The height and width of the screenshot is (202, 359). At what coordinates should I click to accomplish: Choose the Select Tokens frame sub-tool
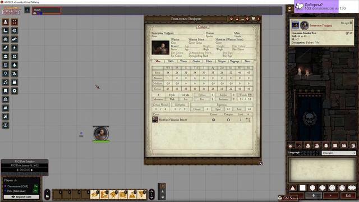15,22
